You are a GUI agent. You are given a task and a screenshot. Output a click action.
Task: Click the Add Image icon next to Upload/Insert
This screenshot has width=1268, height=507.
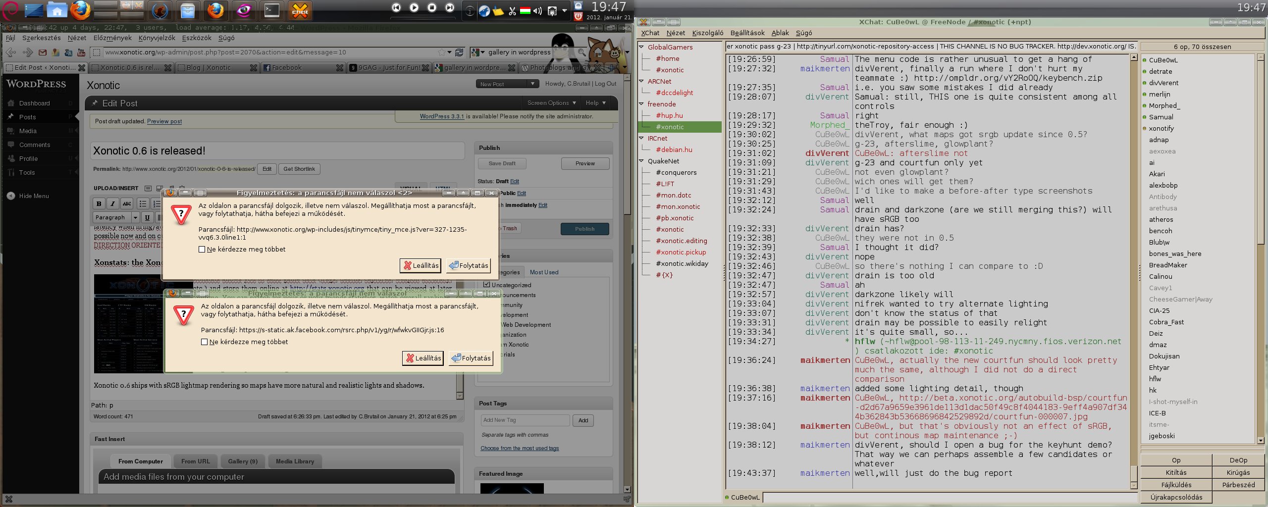148,188
